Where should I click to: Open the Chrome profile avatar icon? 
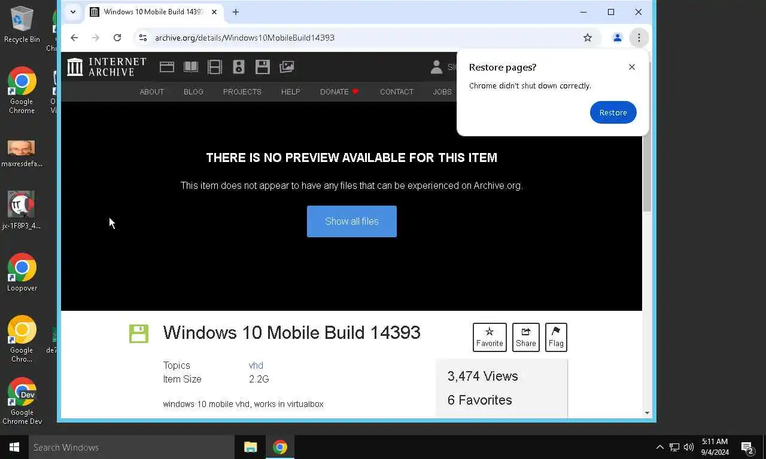click(x=617, y=38)
